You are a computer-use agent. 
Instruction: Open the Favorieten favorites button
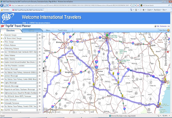point(5,10)
